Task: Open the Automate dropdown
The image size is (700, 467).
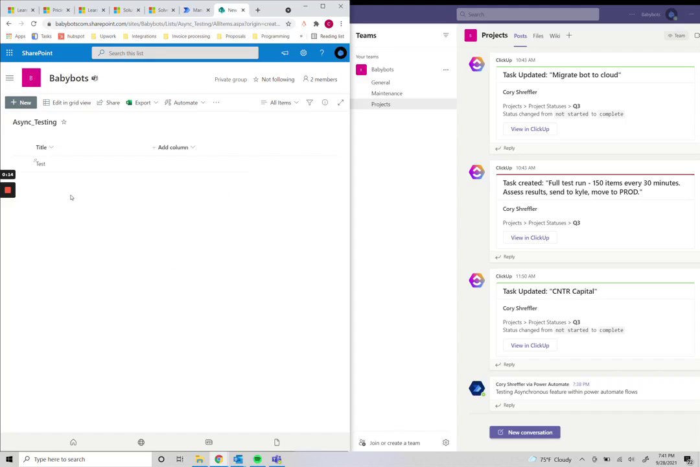Action: click(x=185, y=102)
